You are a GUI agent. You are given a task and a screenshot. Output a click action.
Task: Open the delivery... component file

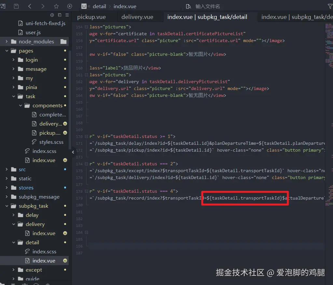coord(51,124)
